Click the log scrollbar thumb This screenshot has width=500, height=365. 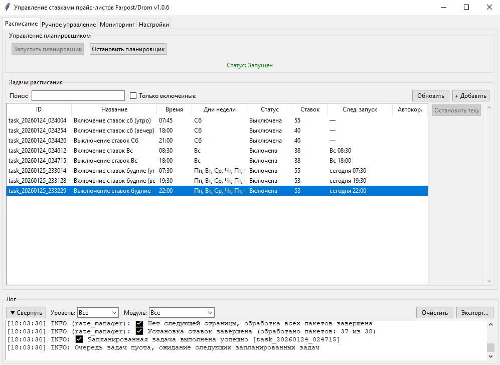491,347
